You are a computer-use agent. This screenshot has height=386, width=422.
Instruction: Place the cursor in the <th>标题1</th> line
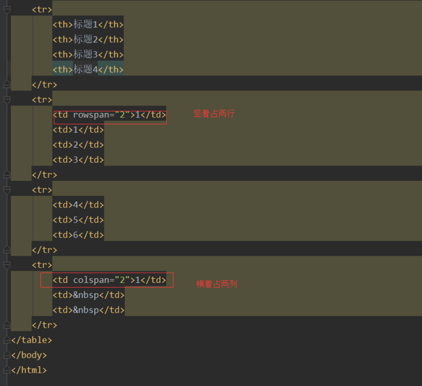pyautogui.click(x=88, y=25)
